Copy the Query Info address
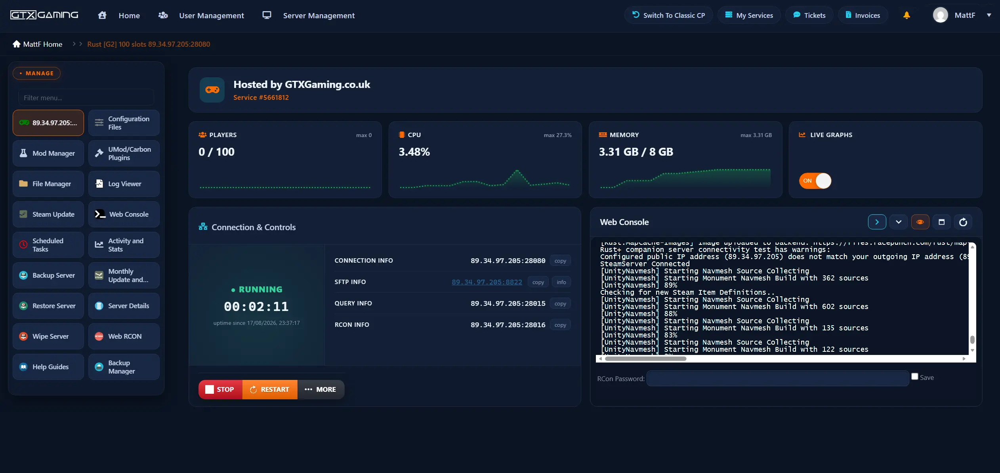The height and width of the screenshot is (473, 1000). [560, 303]
